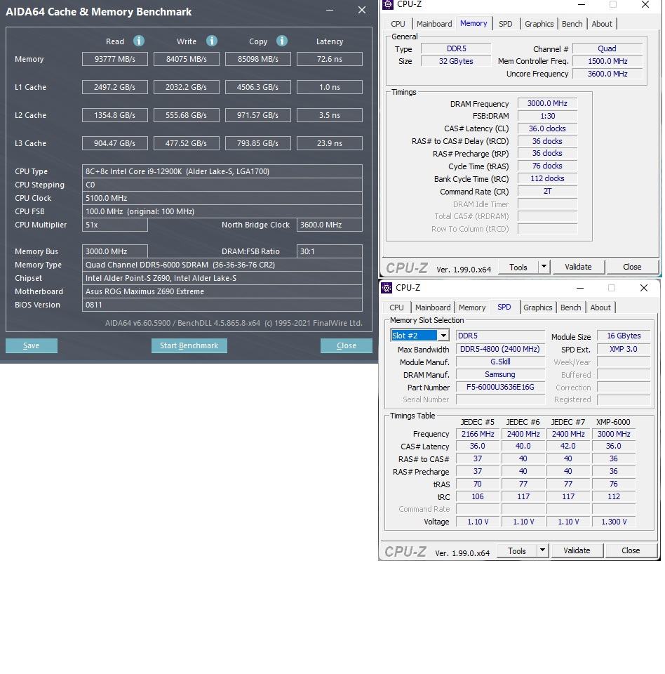Click Close button in upper CPU-Z window
This screenshot has width=665, height=674.
[x=632, y=267]
